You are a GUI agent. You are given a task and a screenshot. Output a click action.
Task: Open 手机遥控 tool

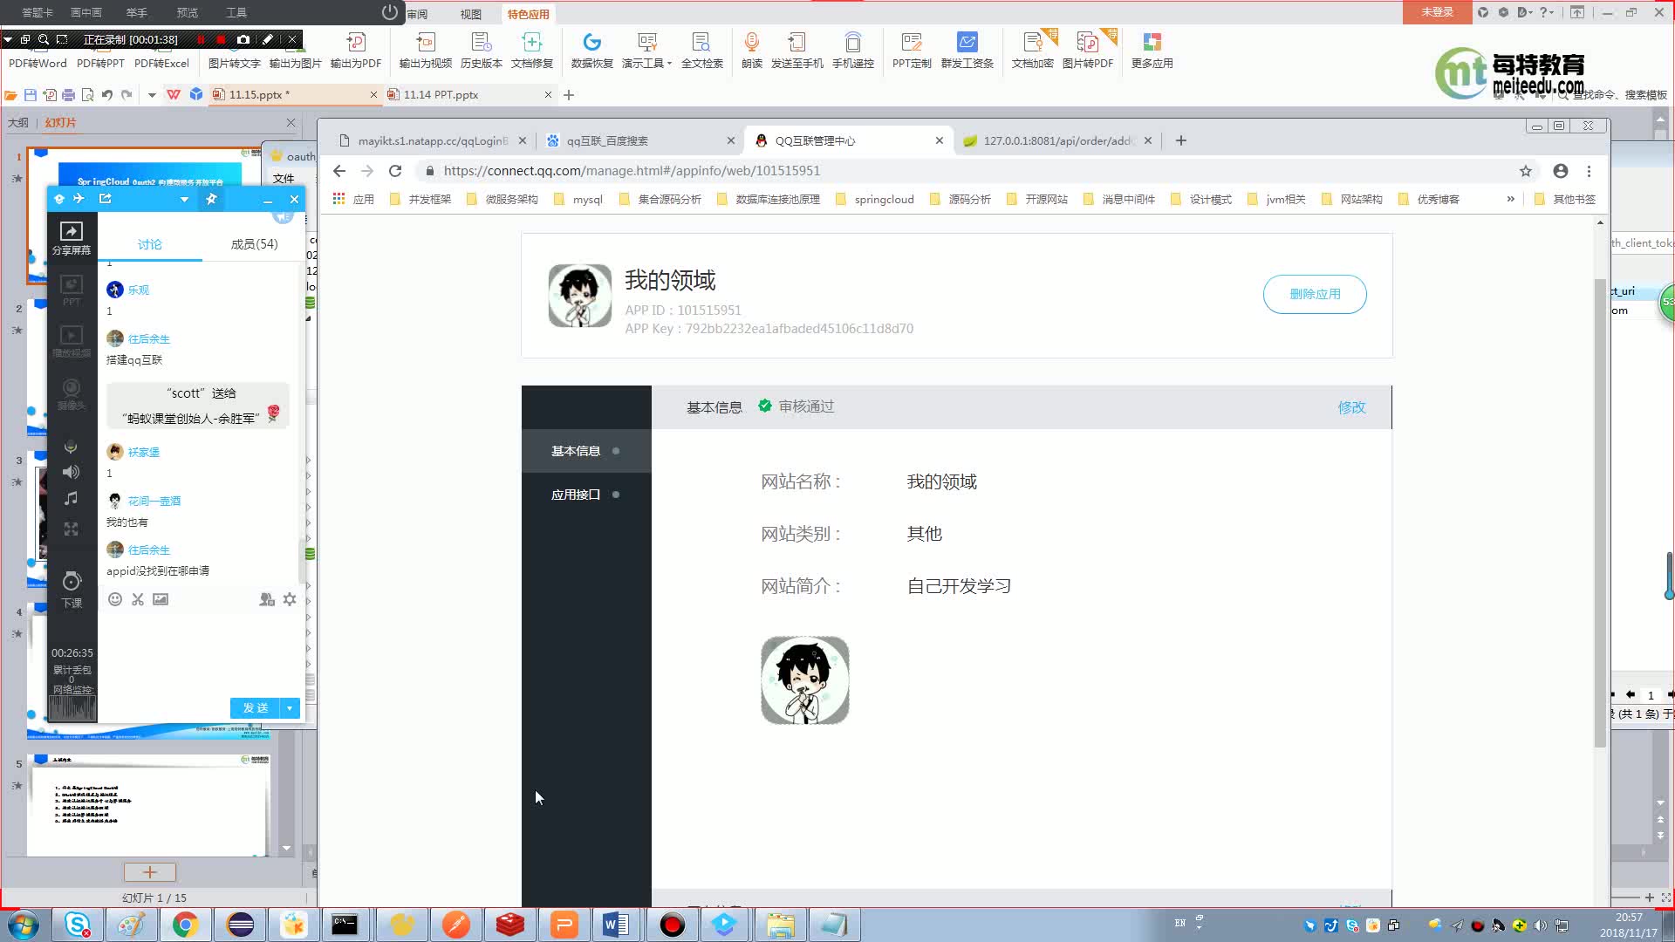pyautogui.click(x=852, y=51)
